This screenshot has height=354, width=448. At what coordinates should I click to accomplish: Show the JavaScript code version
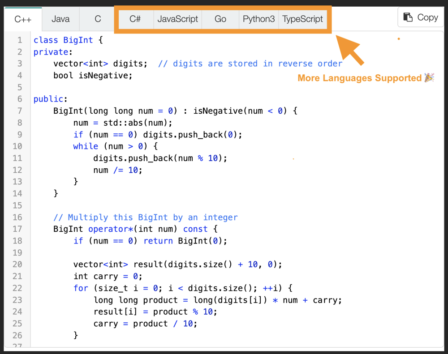point(177,19)
